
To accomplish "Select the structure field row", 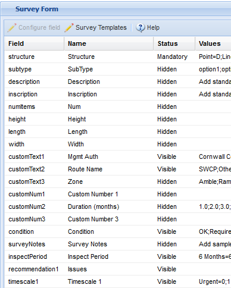I will click(118, 57).
